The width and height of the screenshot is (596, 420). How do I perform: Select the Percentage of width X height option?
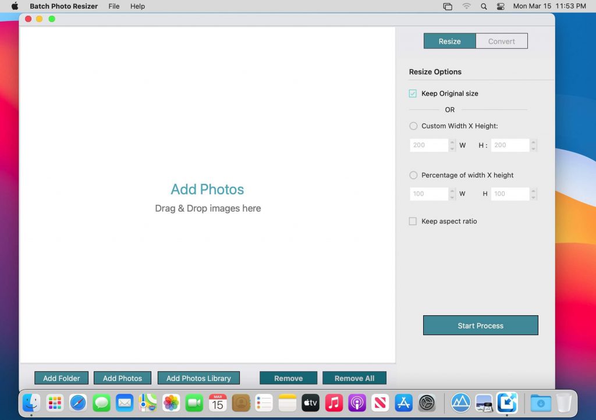pos(413,175)
